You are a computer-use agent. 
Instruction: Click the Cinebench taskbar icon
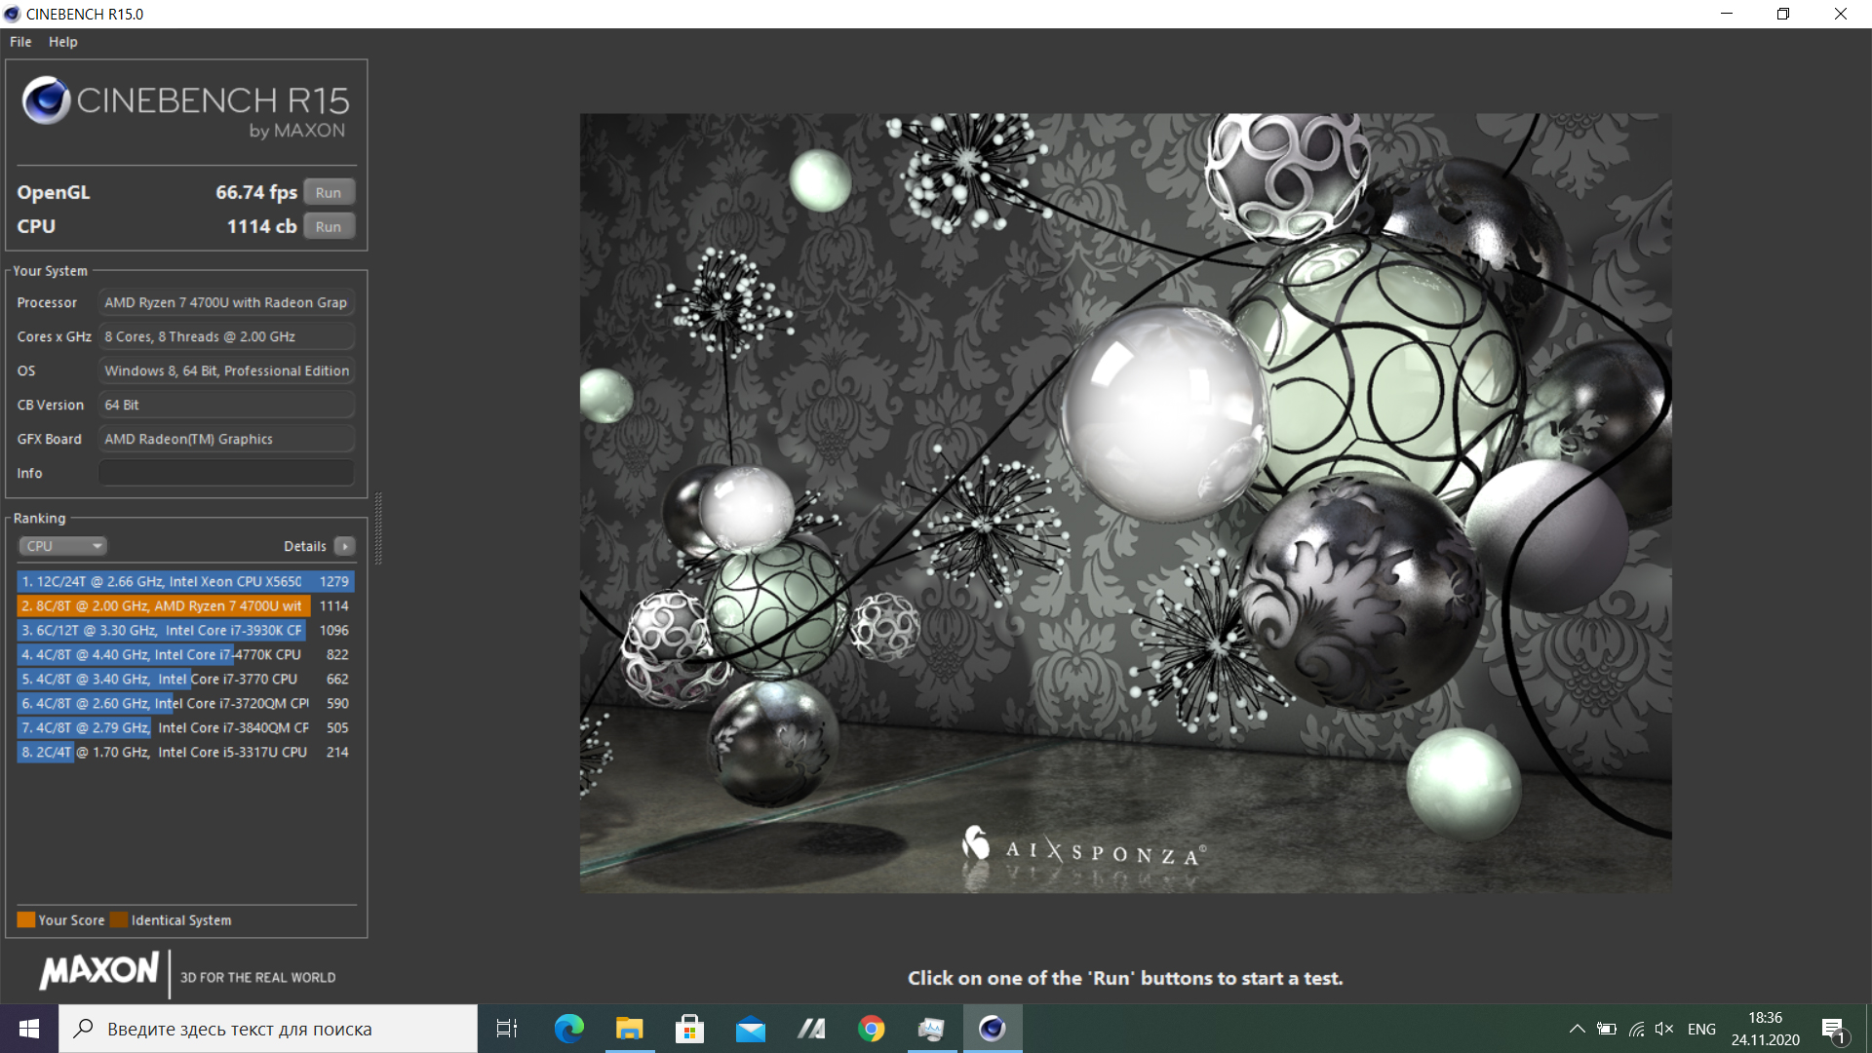pos(992,1029)
